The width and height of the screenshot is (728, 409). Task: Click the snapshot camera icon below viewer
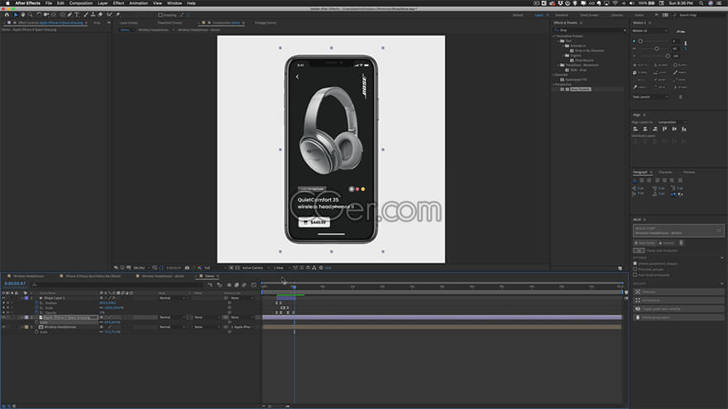187,268
